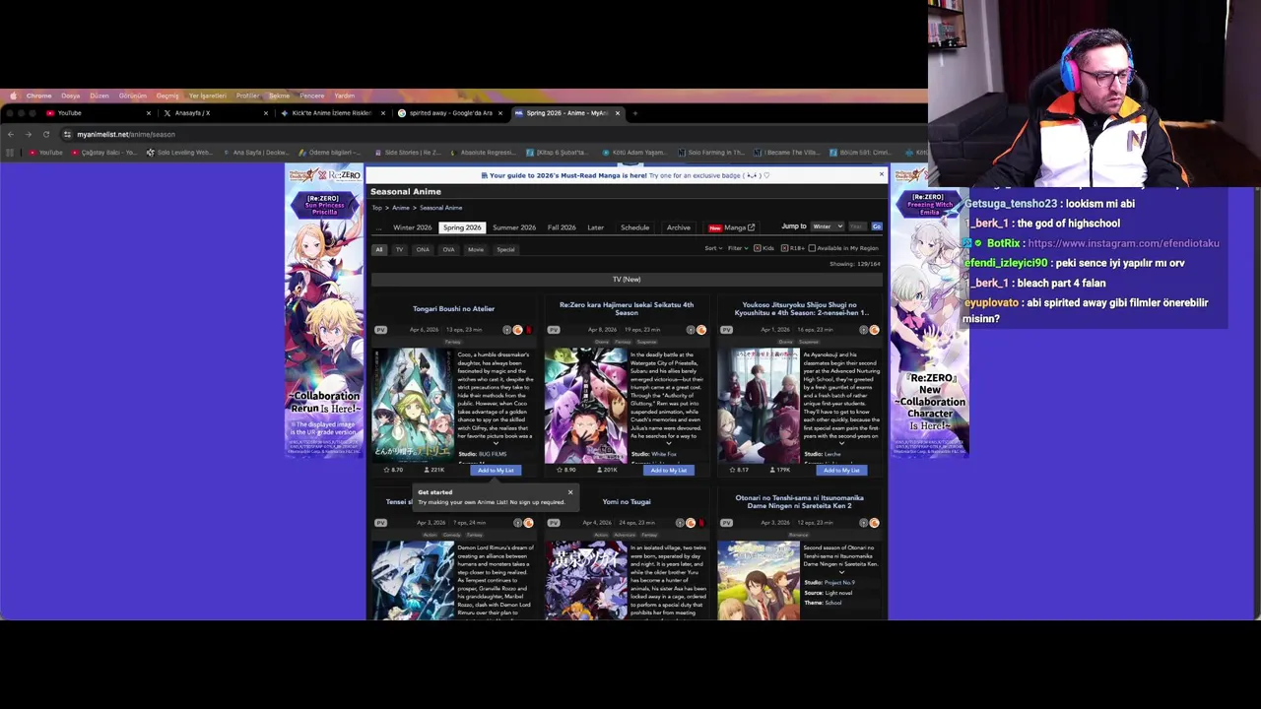The width and height of the screenshot is (1261, 709).
Task: Open the Çağatay Balcı bookmark
Action: (103, 153)
